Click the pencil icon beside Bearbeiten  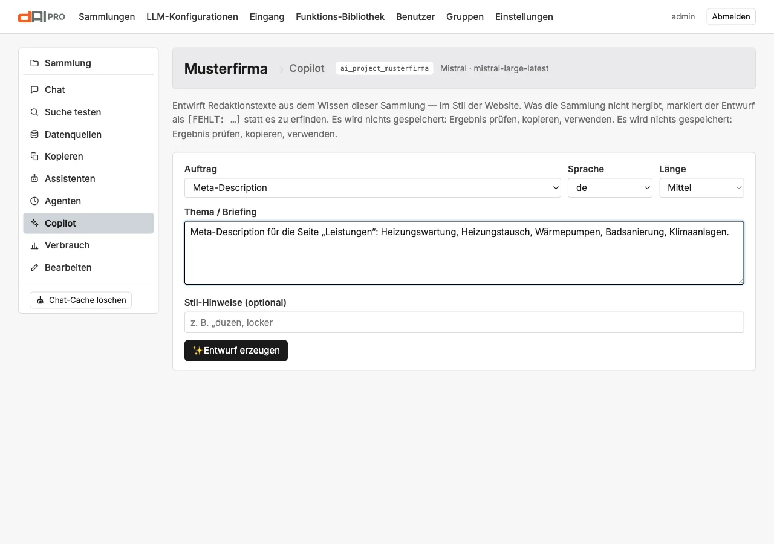[34, 268]
